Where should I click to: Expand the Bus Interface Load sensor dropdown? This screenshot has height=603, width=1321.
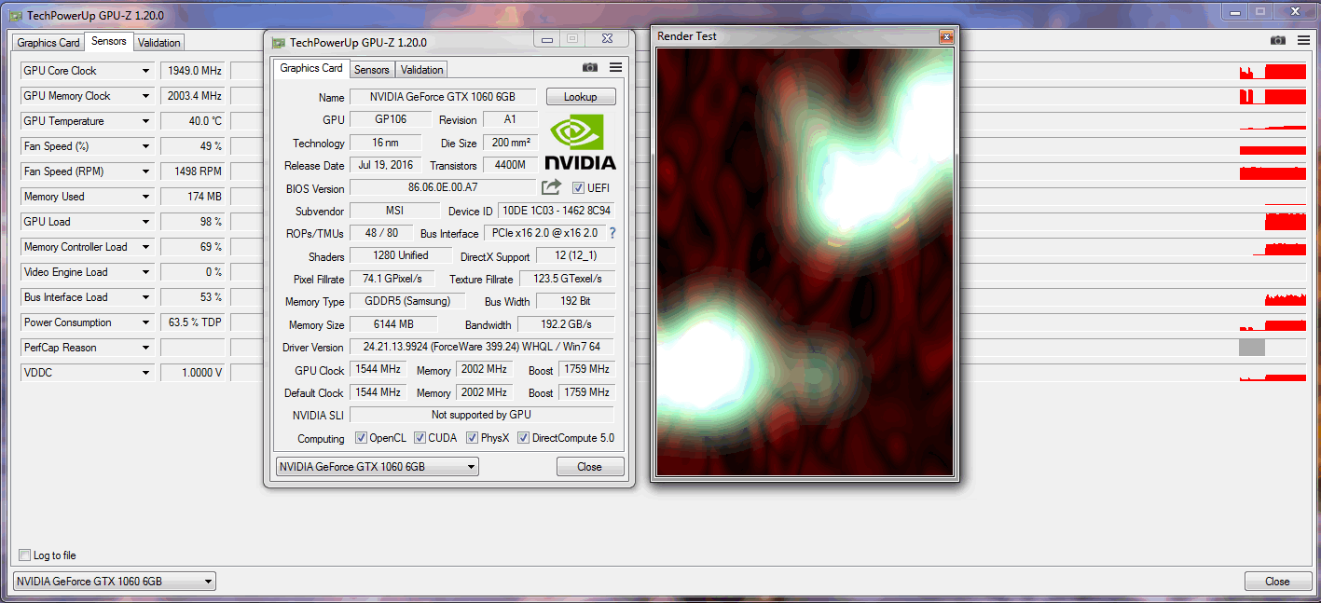145,297
